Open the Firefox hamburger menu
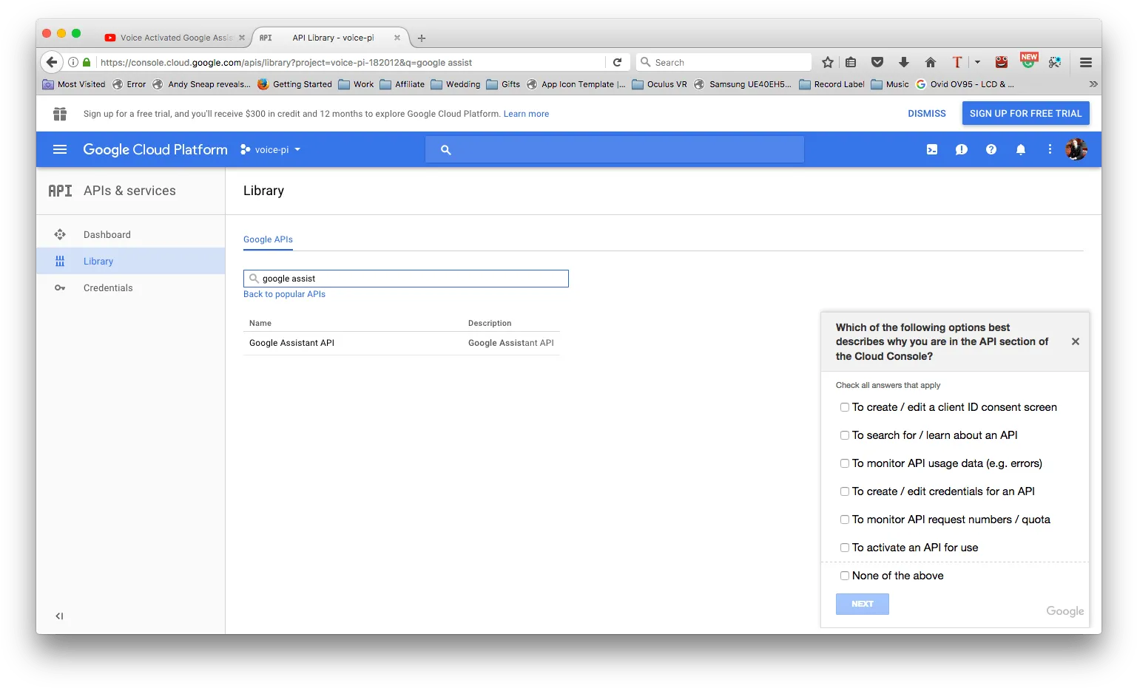The height and width of the screenshot is (688, 1137). pos(1086,62)
